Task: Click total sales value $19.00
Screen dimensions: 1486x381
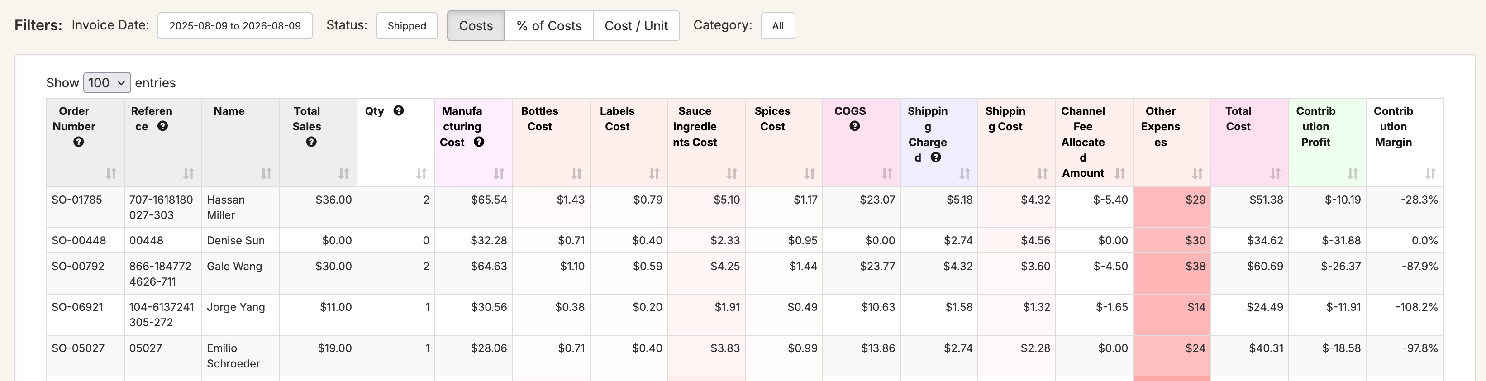Action: [334, 348]
